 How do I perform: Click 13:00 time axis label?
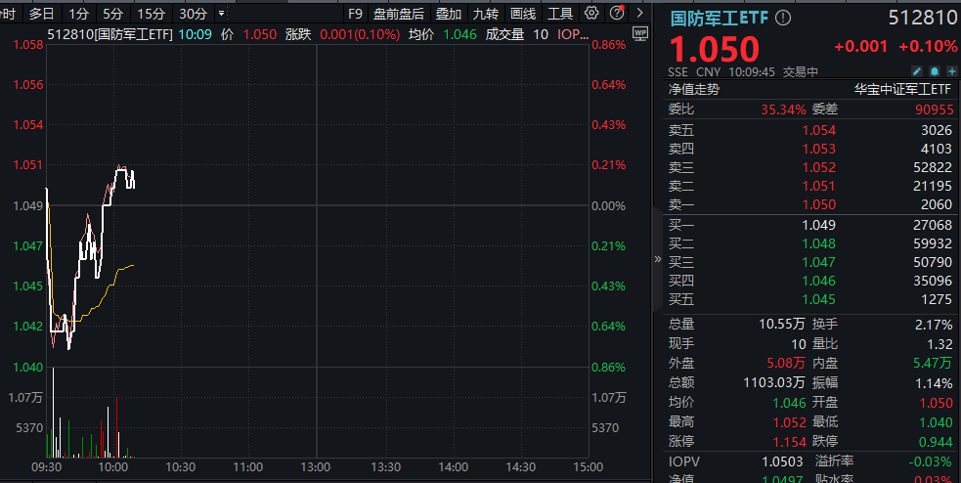[x=315, y=467]
